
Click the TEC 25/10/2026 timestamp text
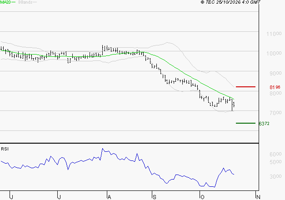(x=230, y=2)
